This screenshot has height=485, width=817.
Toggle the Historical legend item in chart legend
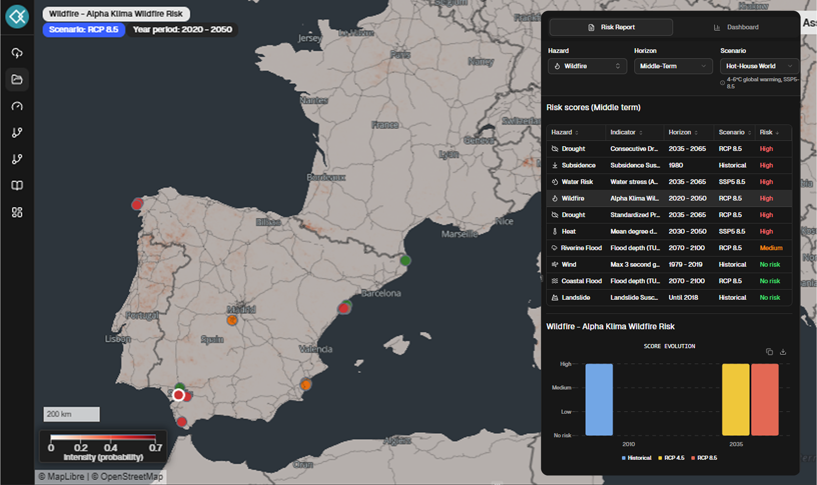click(636, 458)
